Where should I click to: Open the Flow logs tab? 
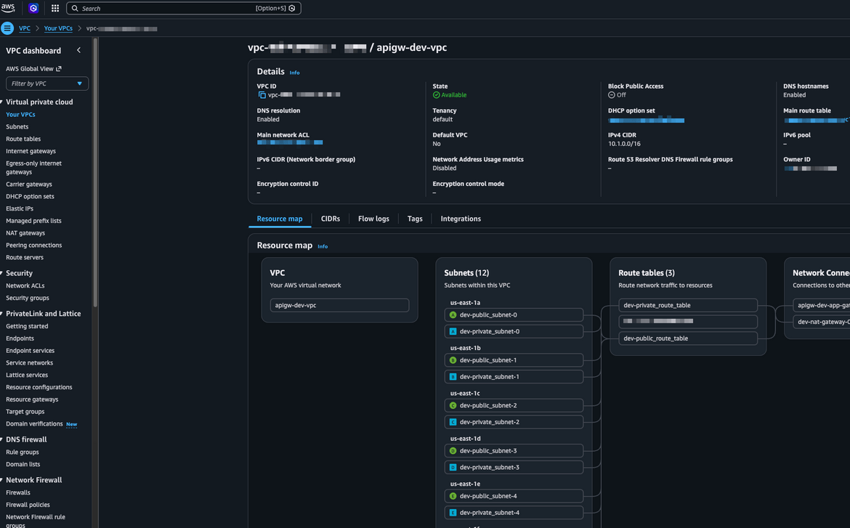point(373,219)
